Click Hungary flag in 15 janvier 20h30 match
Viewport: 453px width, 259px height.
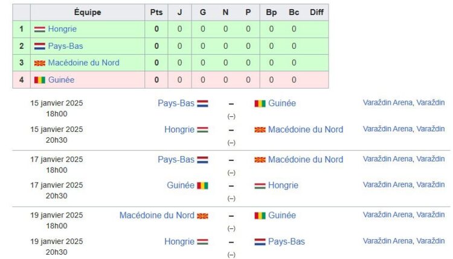(x=202, y=130)
